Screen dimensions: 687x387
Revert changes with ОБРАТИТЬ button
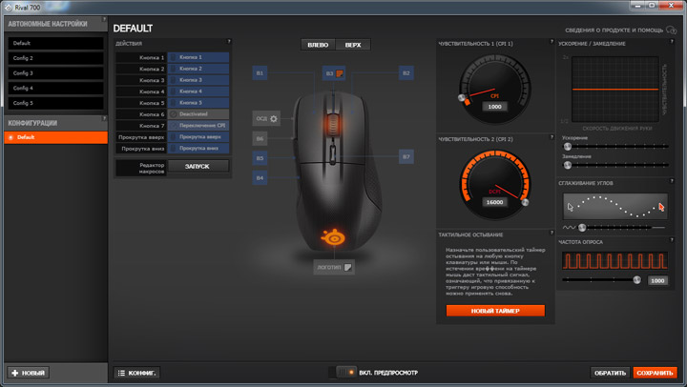[610, 373]
